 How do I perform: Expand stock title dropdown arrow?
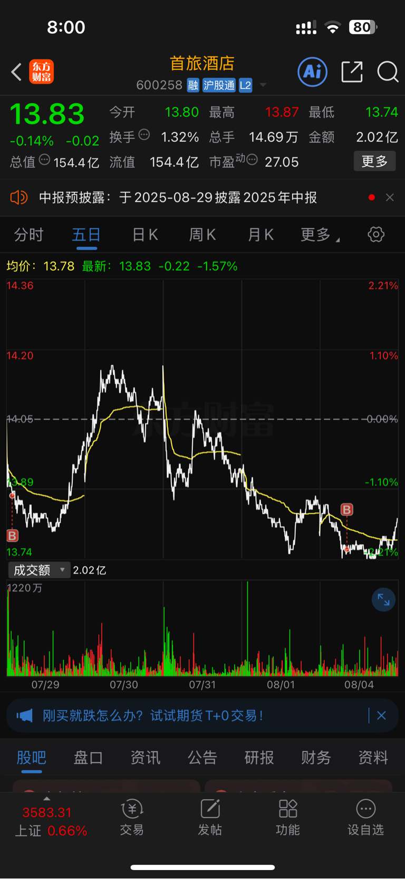[263, 85]
